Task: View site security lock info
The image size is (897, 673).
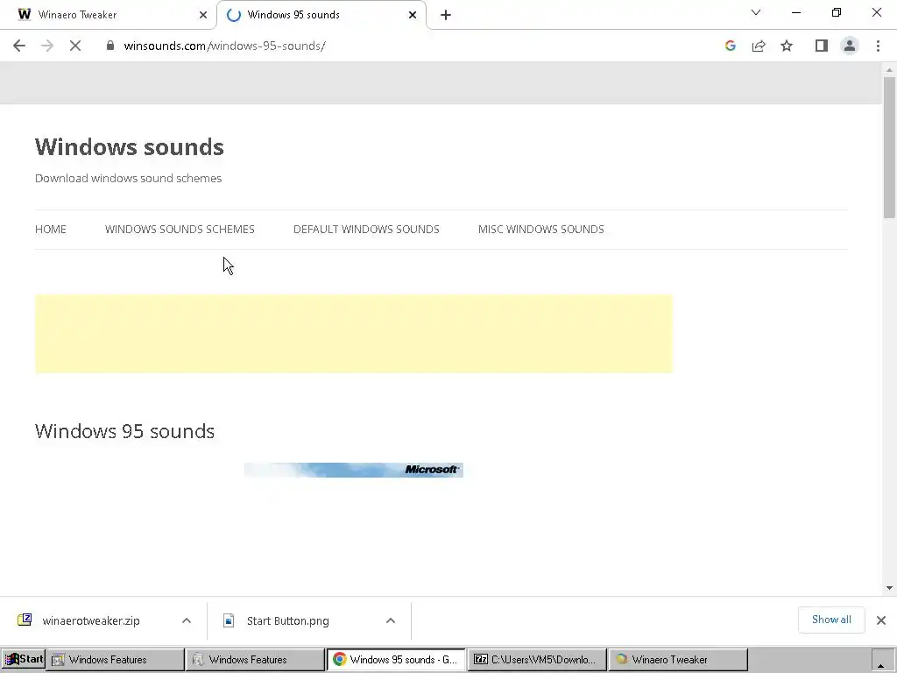Action: pos(110,46)
